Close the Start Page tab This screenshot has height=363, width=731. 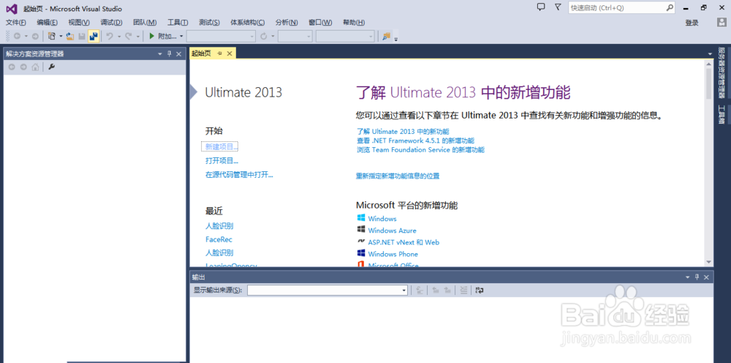point(230,53)
